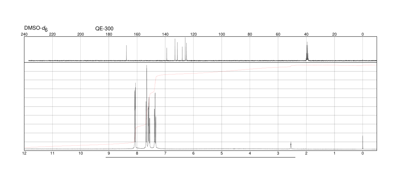403x174 pixels.
Task: Click the carbonyl carbon peak near 167 ppm
Action: click(126, 53)
